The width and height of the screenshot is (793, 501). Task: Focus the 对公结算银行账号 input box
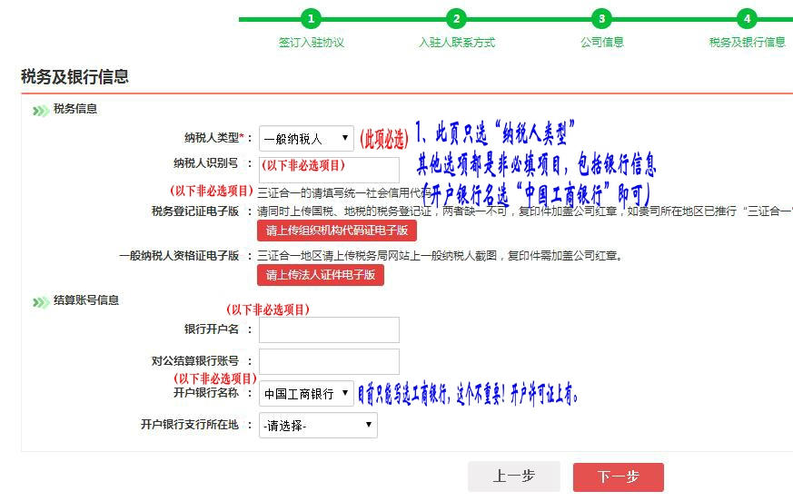[329, 361]
